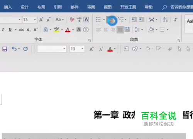The height and width of the screenshot is (139, 193).
Task: Search using the magnifier 'Tell me' icon
Action: pos(164,7)
